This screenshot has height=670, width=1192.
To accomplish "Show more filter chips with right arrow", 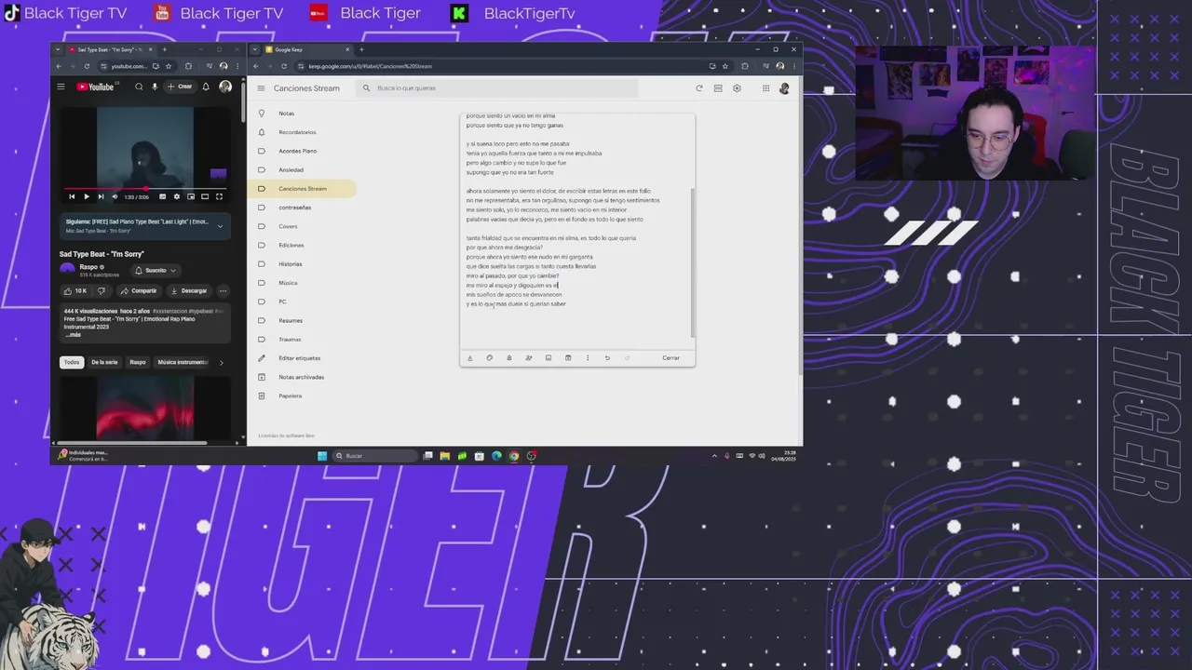I will click(x=221, y=362).
